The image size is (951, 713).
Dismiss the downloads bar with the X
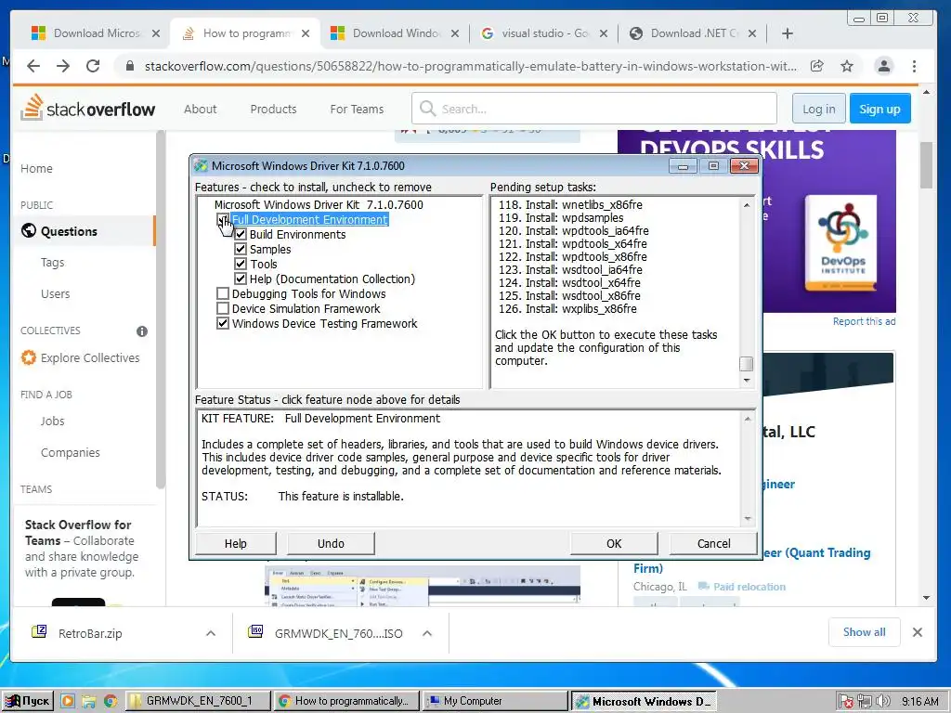pyautogui.click(x=917, y=632)
